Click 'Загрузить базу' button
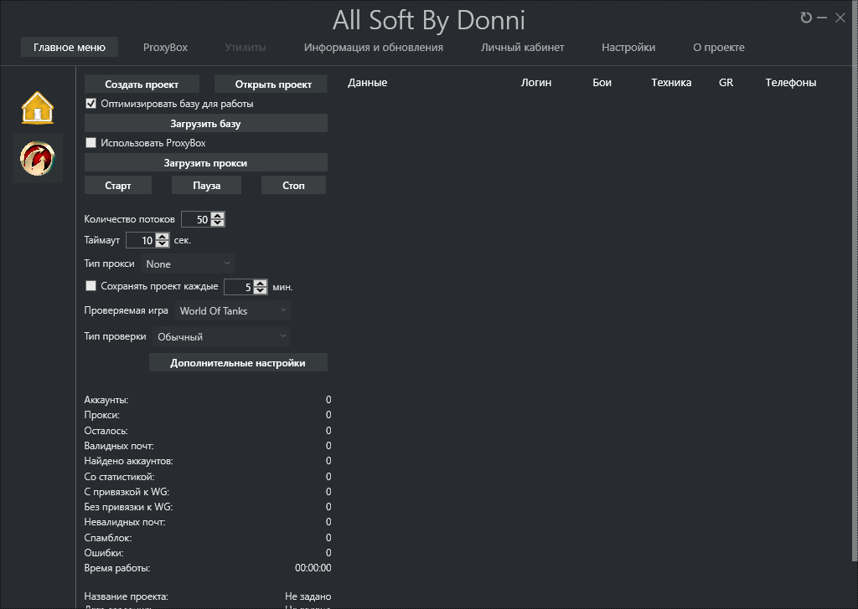Image resolution: width=858 pixels, height=609 pixels. pyautogui.click(x=205, y=124)
